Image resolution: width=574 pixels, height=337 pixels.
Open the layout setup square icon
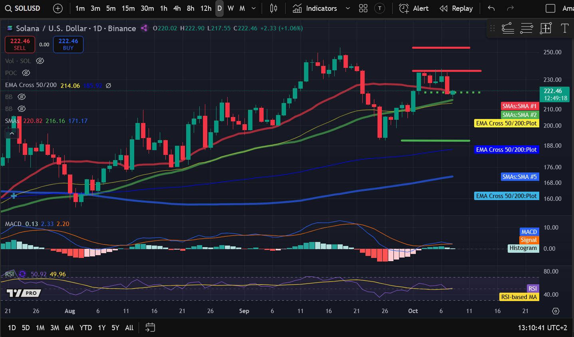[x=550, y=8]
